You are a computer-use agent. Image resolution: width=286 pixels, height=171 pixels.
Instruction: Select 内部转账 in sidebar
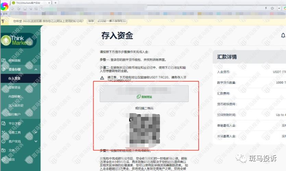(x=14, y=96)
